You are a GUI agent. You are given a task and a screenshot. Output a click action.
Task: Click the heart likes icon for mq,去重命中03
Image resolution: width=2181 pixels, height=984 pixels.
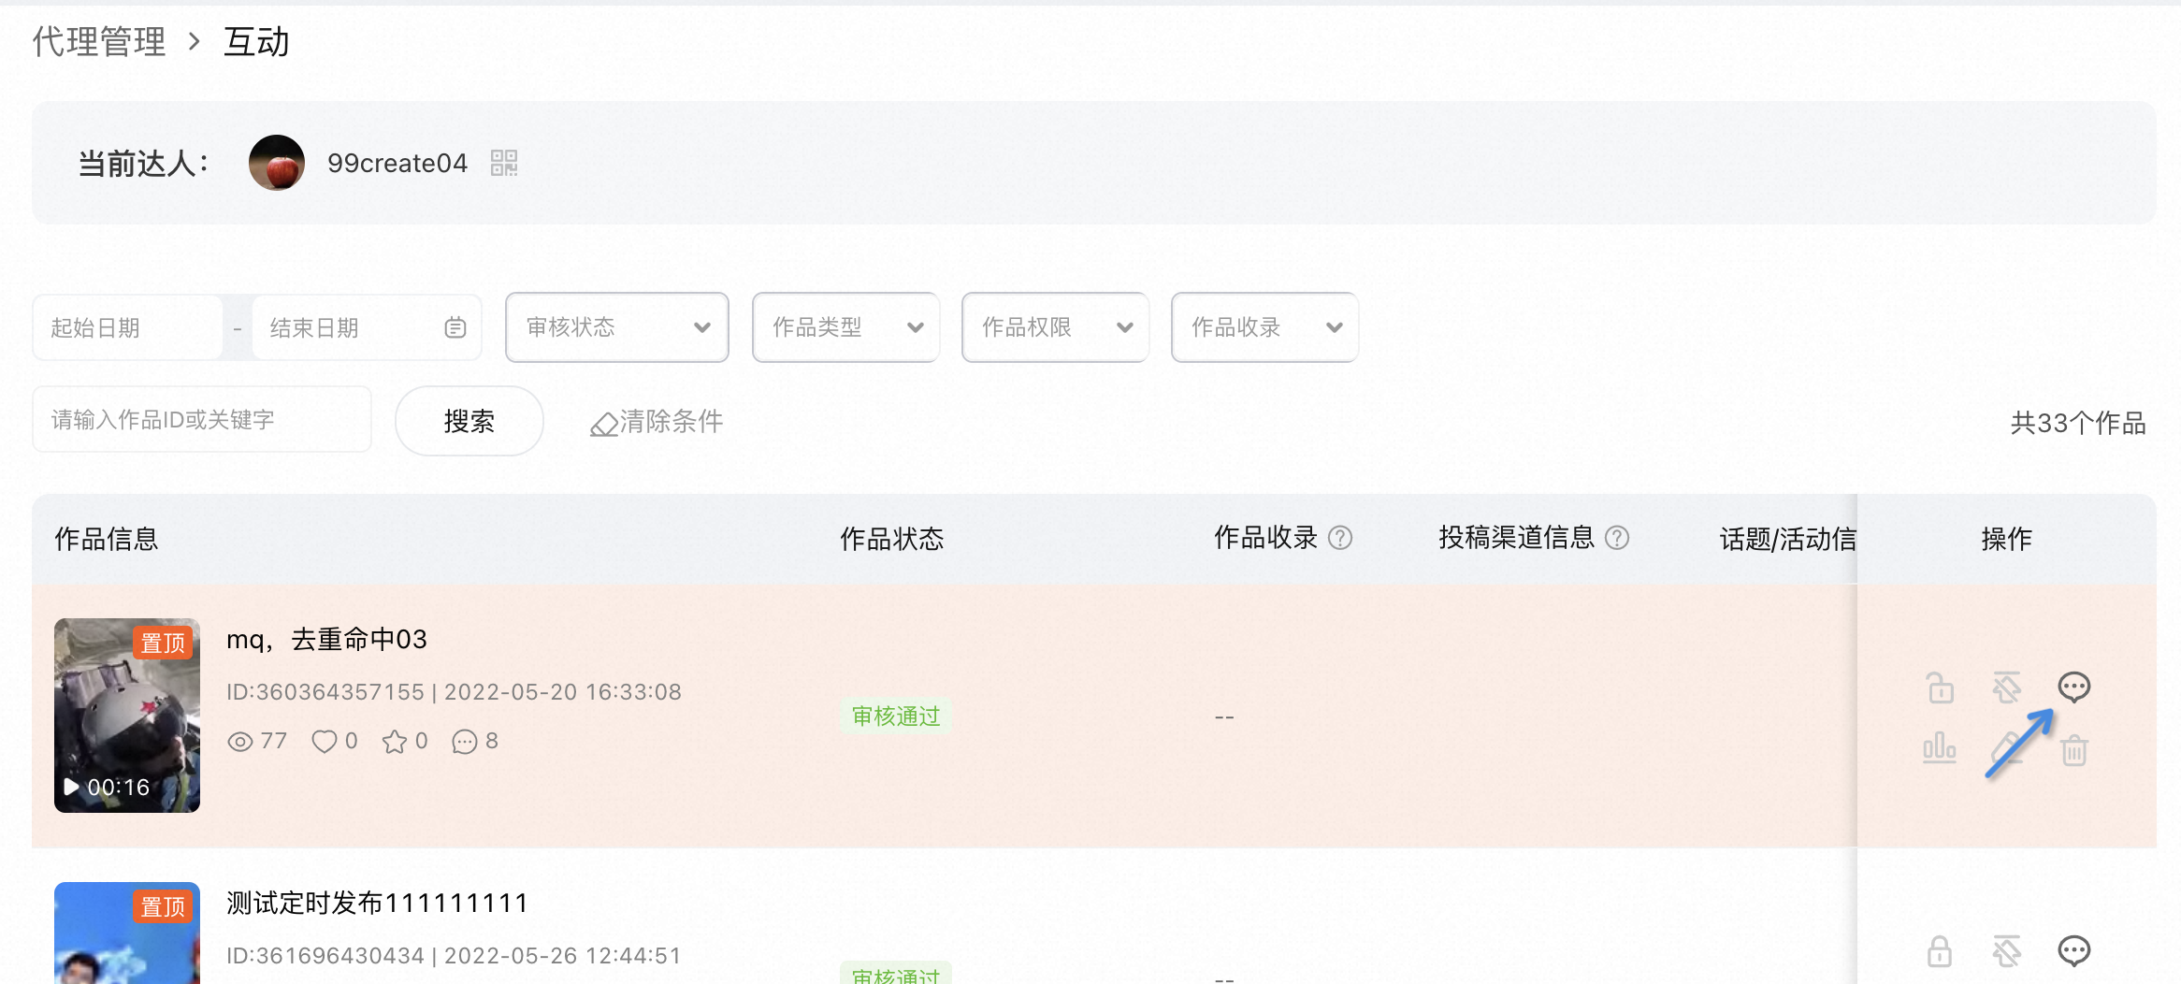(324, 742)
